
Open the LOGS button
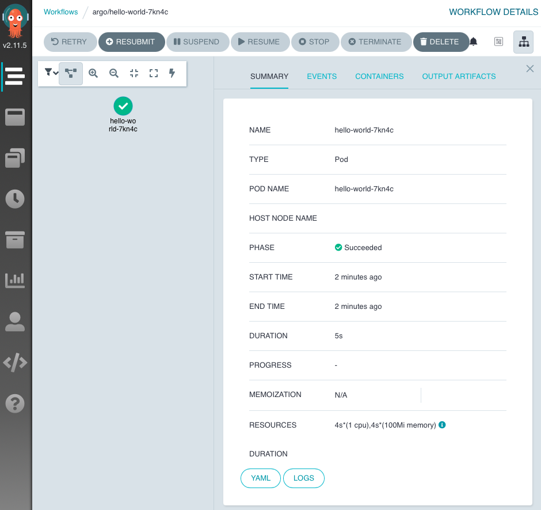tap(304, 478)
